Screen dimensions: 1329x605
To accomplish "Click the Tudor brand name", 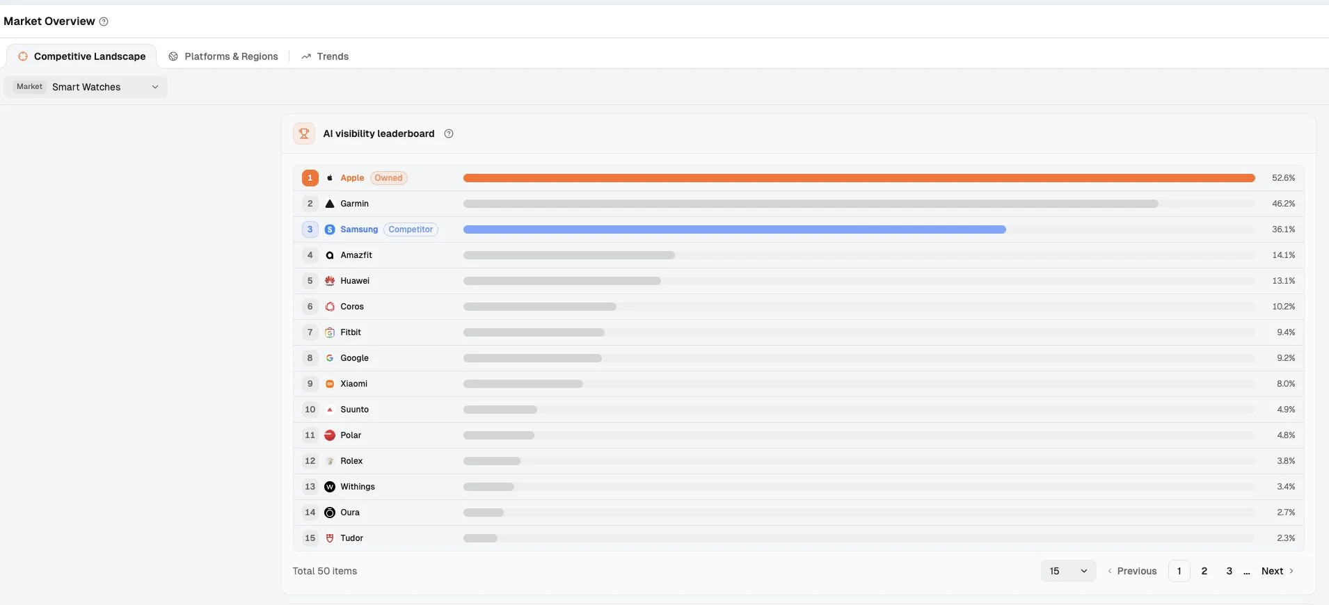I will point(351,538).
